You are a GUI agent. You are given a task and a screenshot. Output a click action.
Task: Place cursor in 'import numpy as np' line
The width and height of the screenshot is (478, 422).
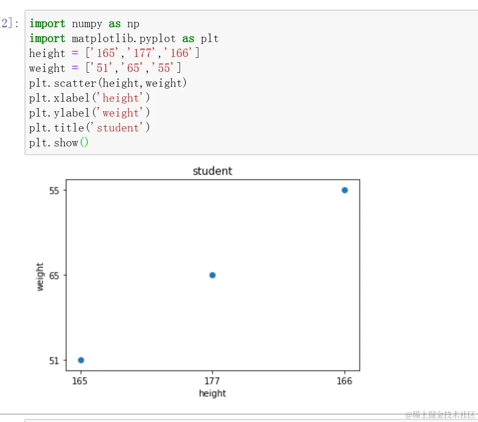(x=84, y=24)
